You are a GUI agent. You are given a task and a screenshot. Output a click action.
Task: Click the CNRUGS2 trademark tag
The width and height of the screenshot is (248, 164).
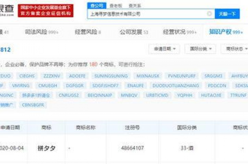[x=69, y=95]
